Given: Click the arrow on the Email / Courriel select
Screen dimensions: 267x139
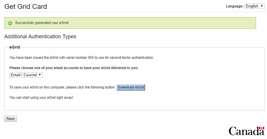Looking at the screenshot, I should (x=40, y=75).
